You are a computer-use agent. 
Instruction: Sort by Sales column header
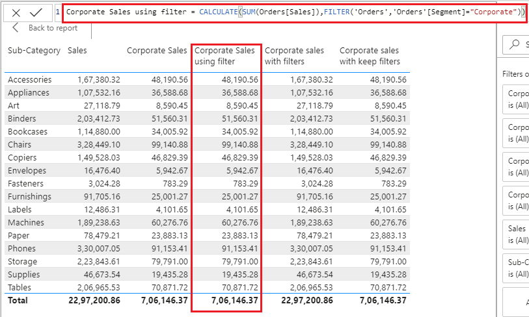click(77, 50)
